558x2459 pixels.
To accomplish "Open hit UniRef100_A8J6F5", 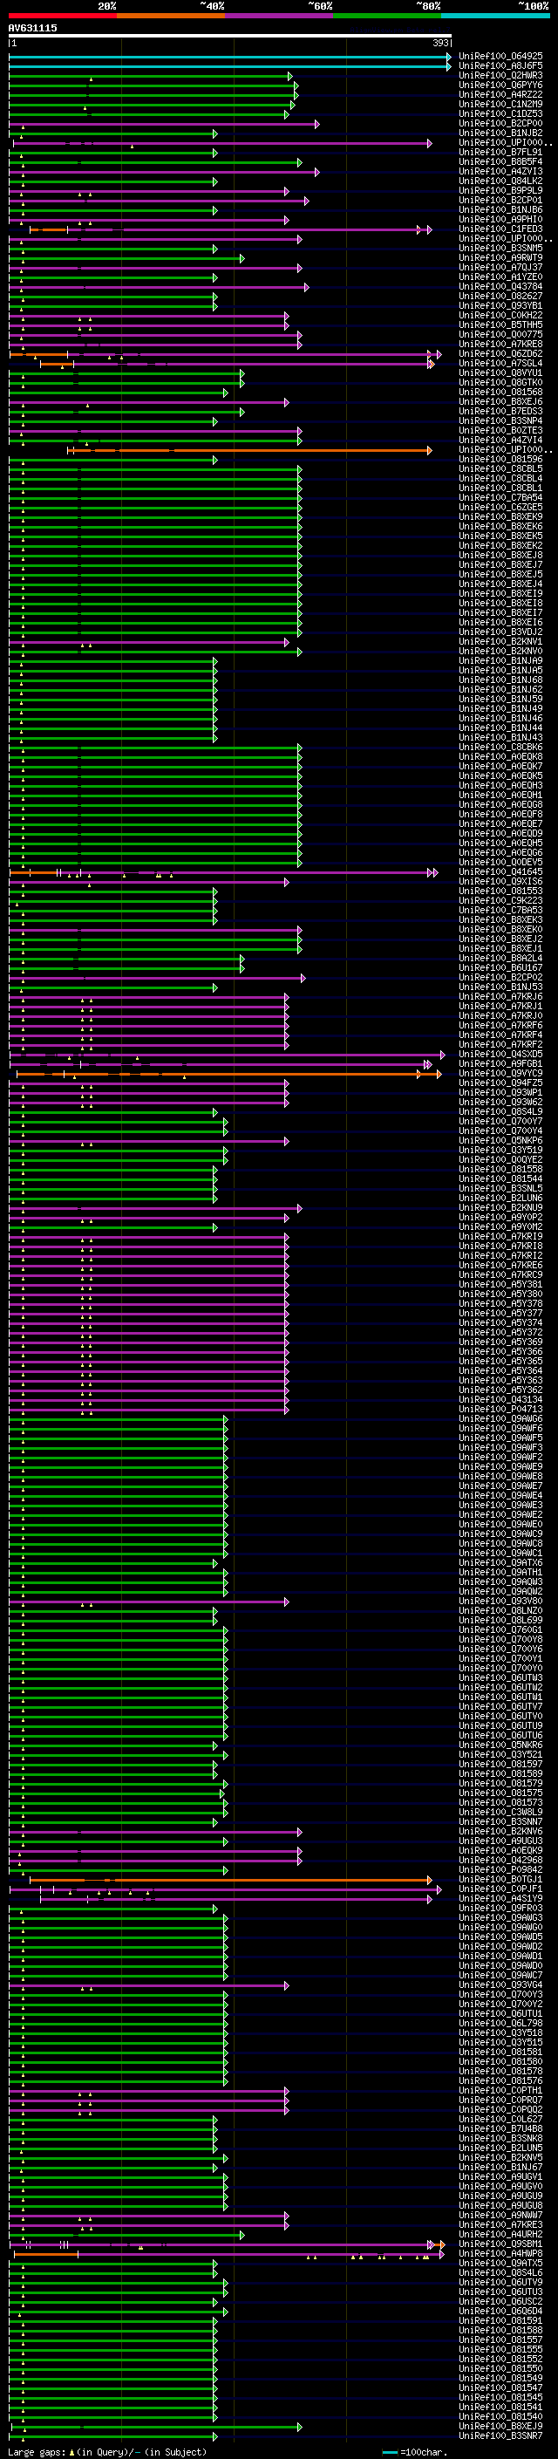I will point(500,66).
